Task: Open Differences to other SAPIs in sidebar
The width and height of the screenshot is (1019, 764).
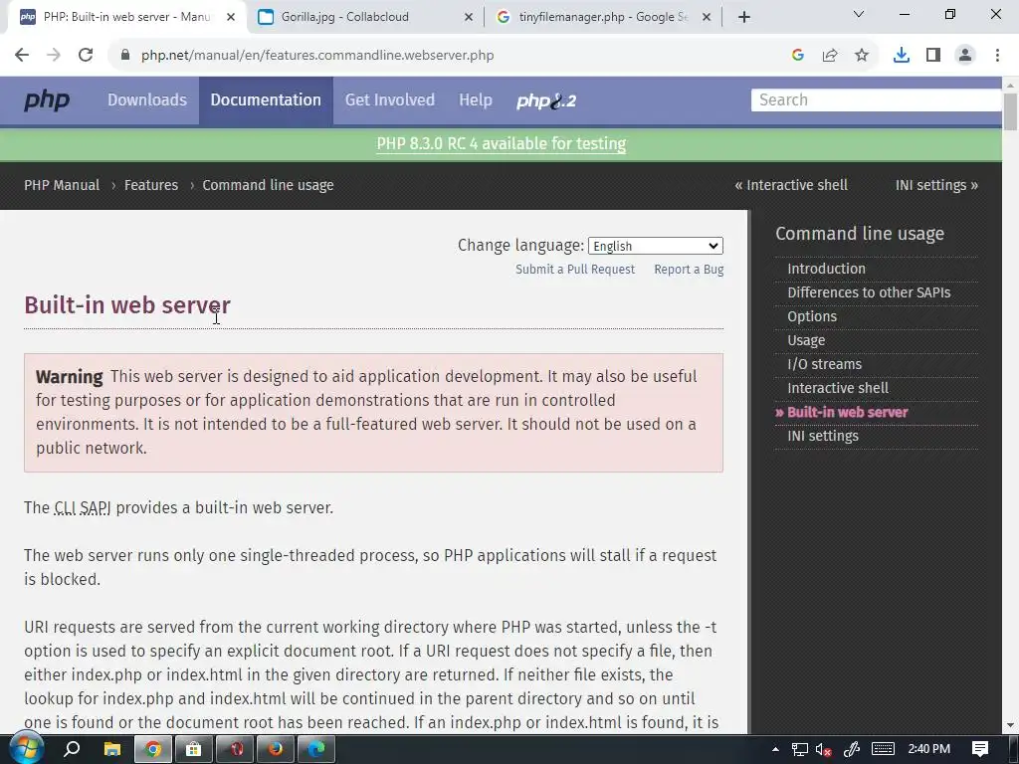Action: coord(869,292)
